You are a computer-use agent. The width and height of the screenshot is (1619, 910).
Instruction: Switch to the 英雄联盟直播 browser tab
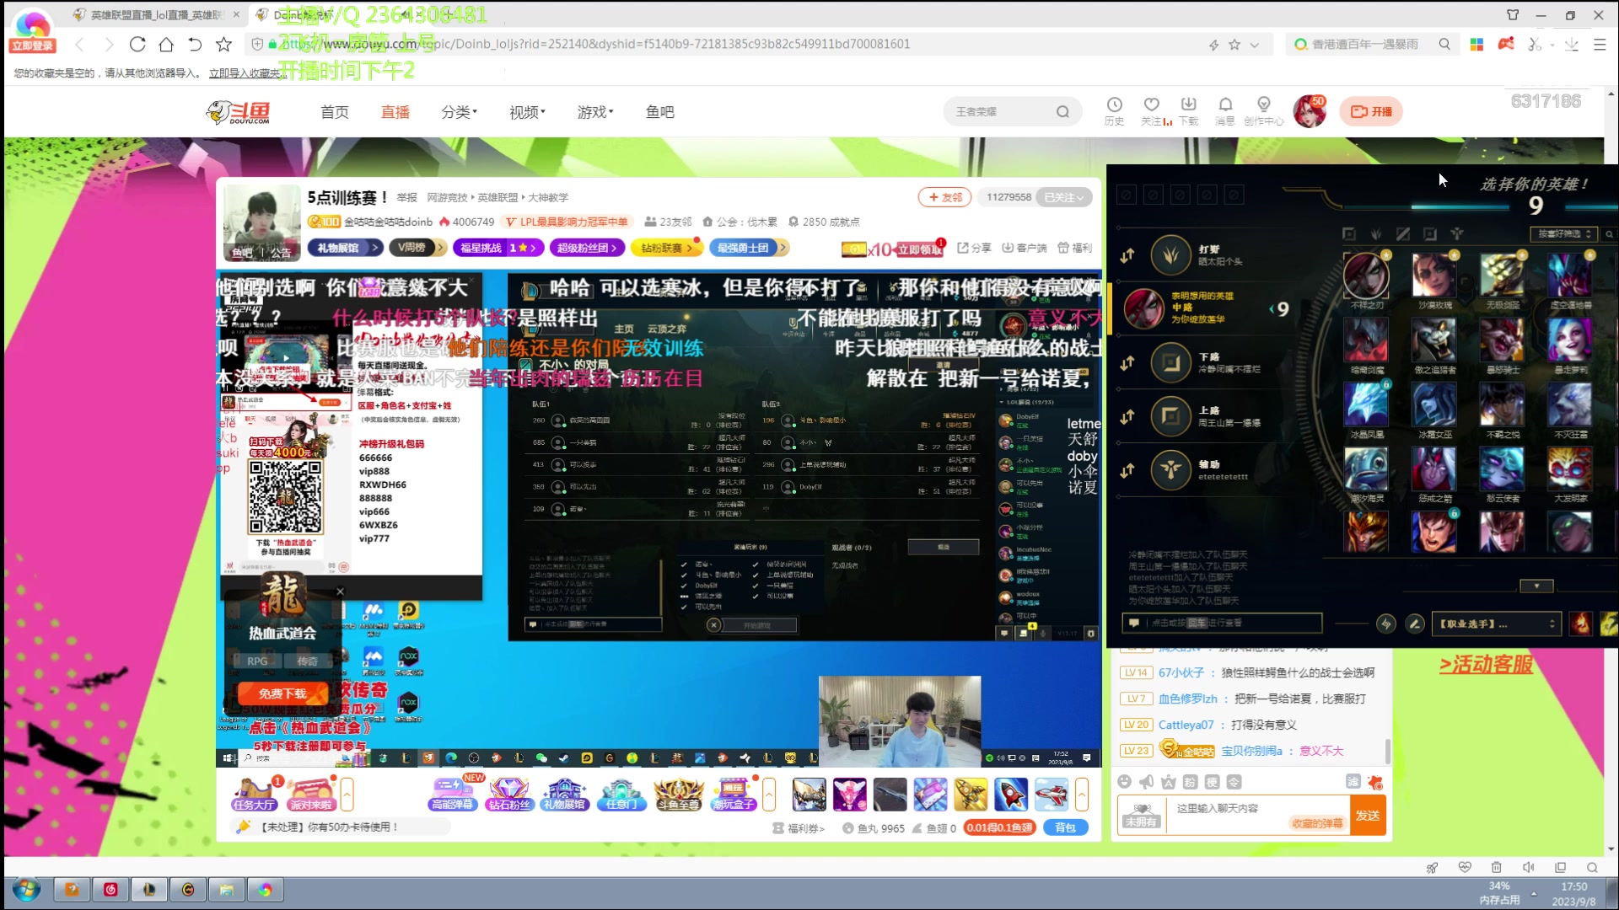155,15
